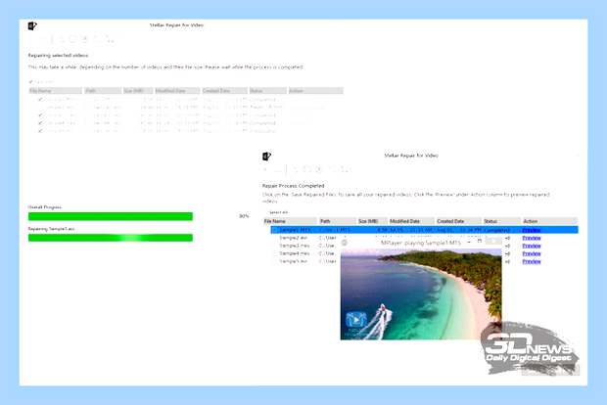This screenshot has width=607, height=405.
Task: Click the Repairing Sample5.avi progress bar
Action: [x=111, y=238]
